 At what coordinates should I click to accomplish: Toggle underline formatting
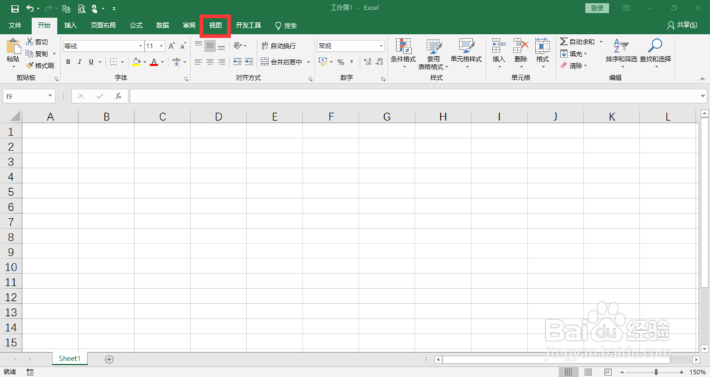pos(91,62)
